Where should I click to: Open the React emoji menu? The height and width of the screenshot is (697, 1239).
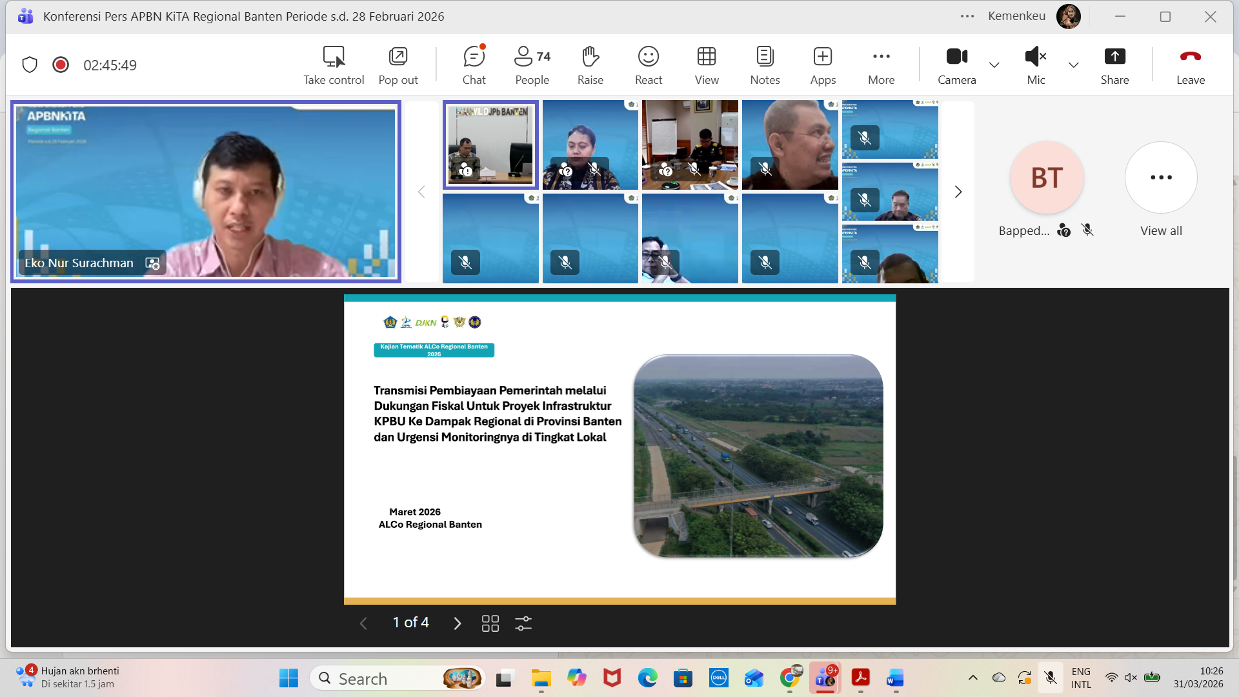648,65
